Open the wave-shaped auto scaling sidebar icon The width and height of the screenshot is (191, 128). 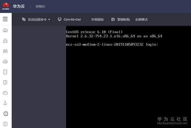pos(5,51)
